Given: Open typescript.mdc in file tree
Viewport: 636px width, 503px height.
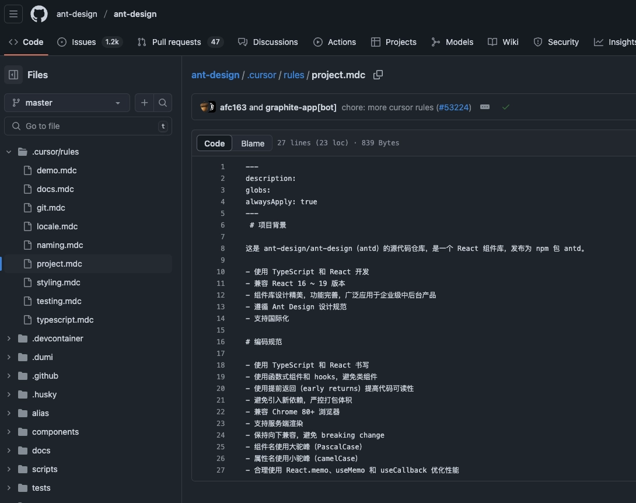Looking at the screenshot, I should pyautogui.click(x=65, y=320).
